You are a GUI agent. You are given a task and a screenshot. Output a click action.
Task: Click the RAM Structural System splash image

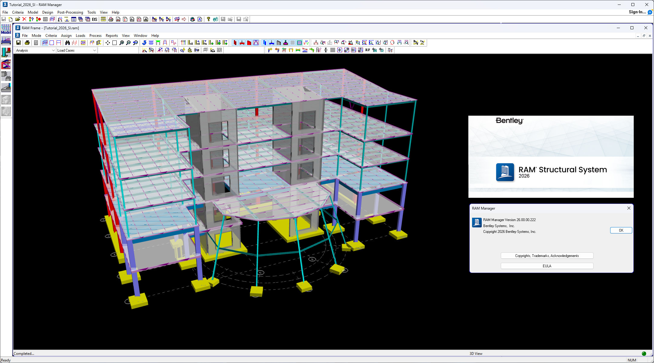pyautogui.click(x=551, y=157)
